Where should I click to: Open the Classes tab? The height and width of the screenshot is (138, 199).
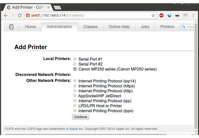[90, 27]
